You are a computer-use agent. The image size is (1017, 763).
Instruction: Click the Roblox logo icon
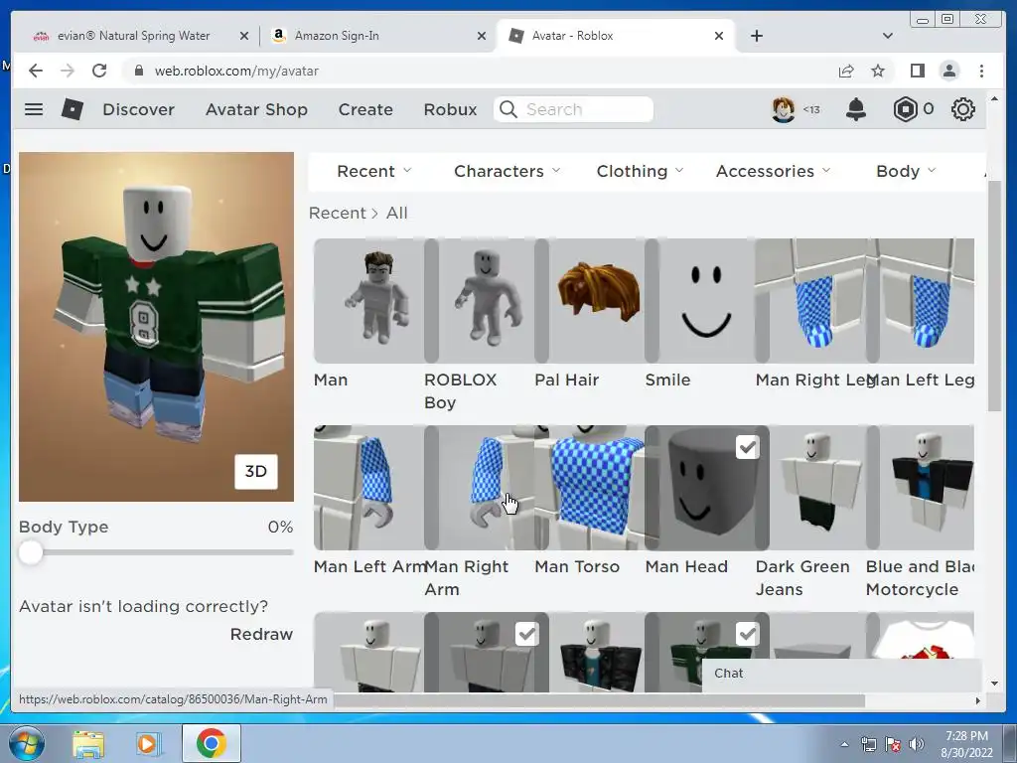72,109
